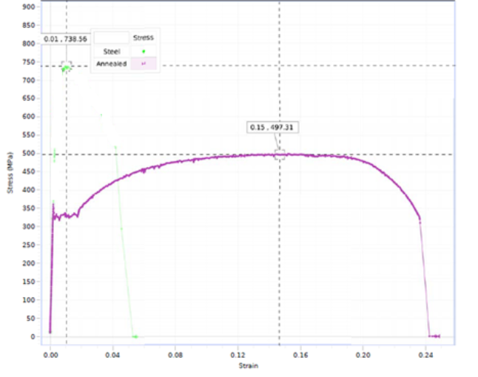This screenshot has height=377, width=478.
Task: Click the Annealed legend entry
Action: pyautogui.click(x=111, y=64)
